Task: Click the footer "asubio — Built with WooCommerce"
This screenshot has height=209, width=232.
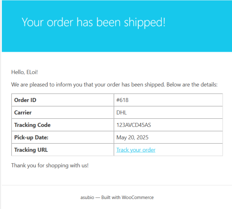Action: pyautogui.click(x=117, y=197)
